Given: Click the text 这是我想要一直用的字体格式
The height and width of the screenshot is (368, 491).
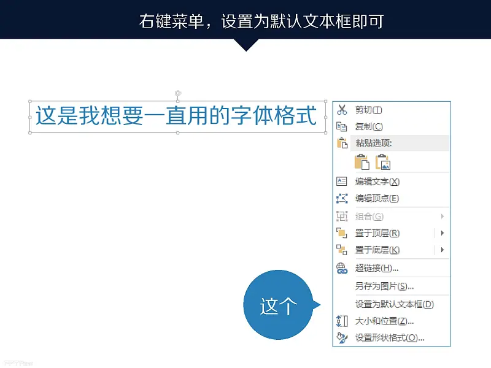Looking at the screenshot, I should point(176,115).
